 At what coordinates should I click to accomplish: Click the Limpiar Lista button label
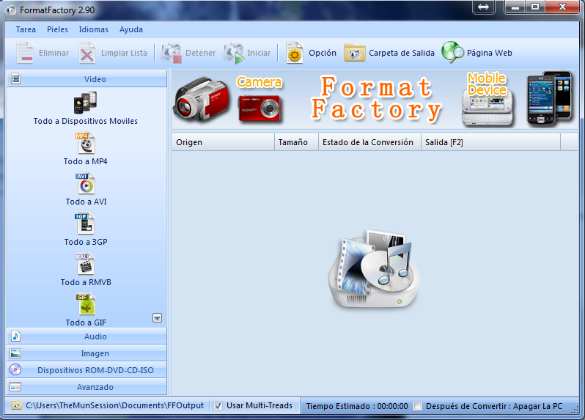click(124, 53)
